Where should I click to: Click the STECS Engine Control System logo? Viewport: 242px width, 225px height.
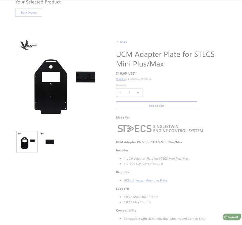[x=160, y=128]
